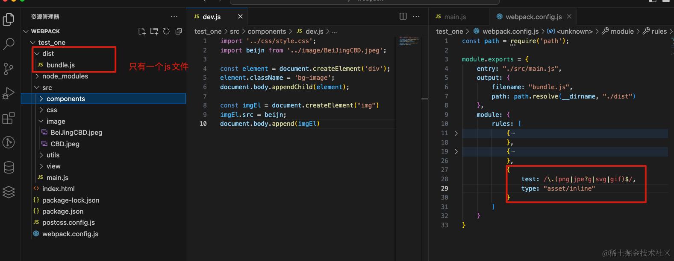Click components breadcrumb in dev.js editor
The width and height of the screenshot is (674, 261).
click(267, 31)
